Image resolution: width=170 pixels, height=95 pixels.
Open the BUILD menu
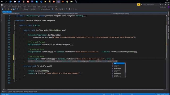point(20,7)
